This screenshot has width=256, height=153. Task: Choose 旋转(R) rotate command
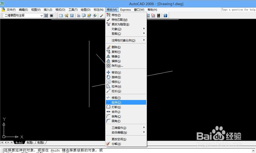click(x=126, y=77)
